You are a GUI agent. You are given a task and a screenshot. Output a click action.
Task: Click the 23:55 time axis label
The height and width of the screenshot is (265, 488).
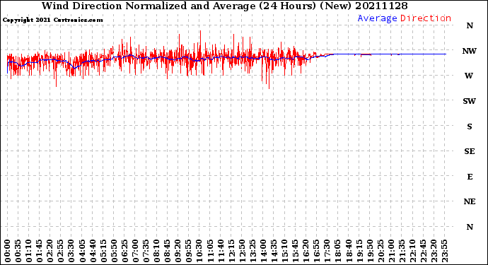(444, 252)
